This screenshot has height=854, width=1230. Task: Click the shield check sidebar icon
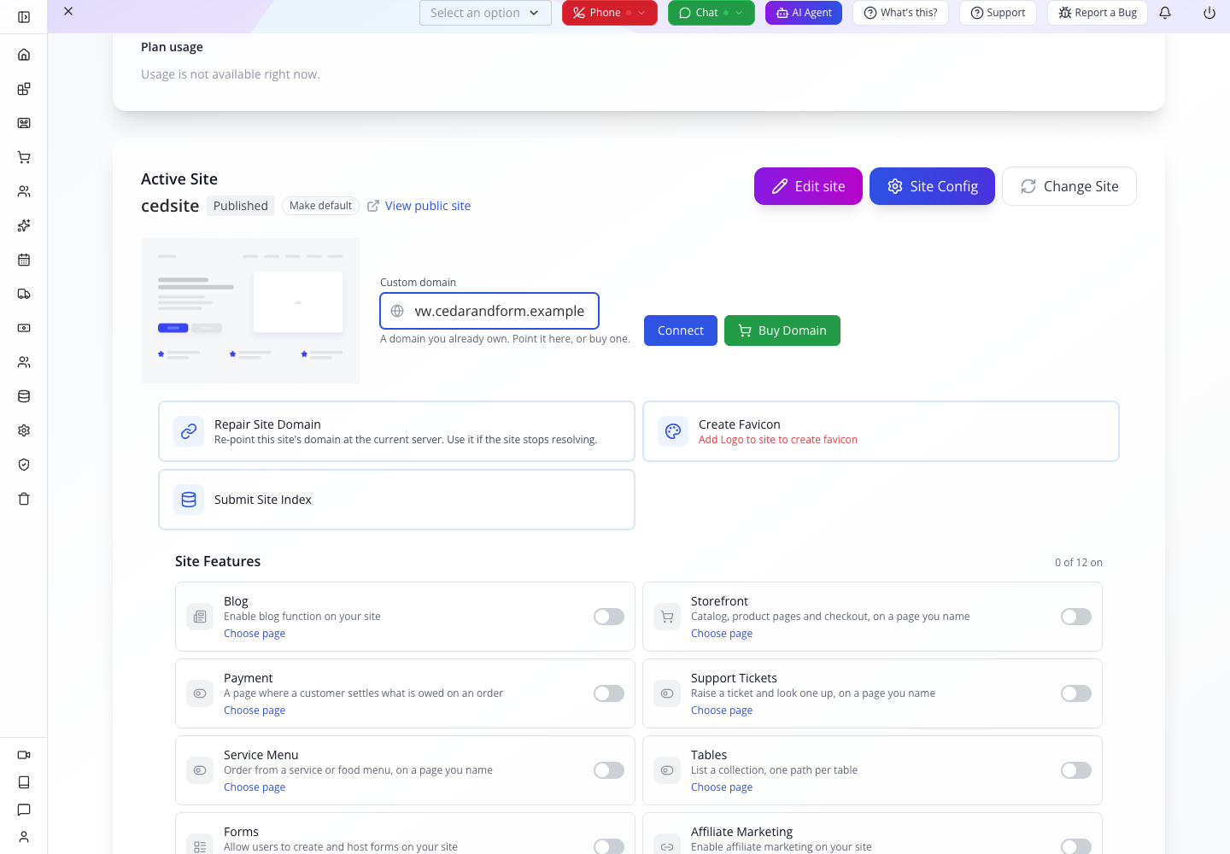tap(24, 465)
